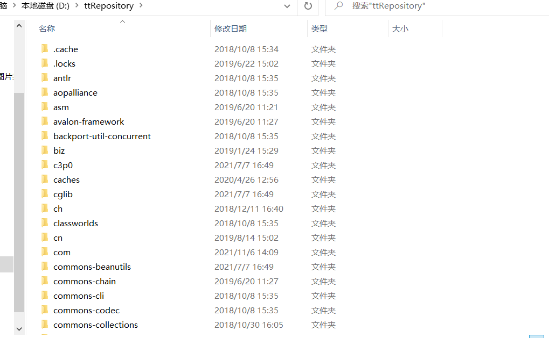This screenshot has height=338, width=549.
Task: Click the com folder icon
Action: [45, 252]
